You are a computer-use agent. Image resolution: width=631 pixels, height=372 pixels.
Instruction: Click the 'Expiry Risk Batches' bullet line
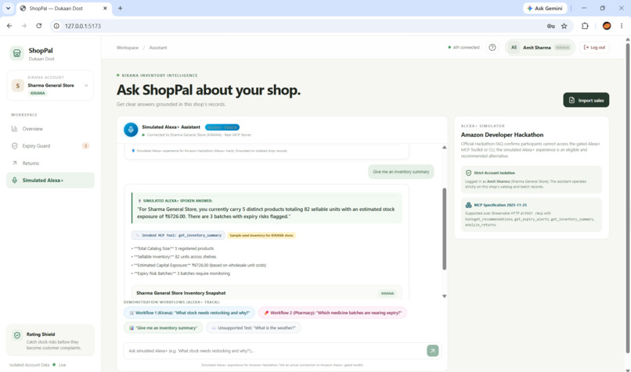coord(181,274)
